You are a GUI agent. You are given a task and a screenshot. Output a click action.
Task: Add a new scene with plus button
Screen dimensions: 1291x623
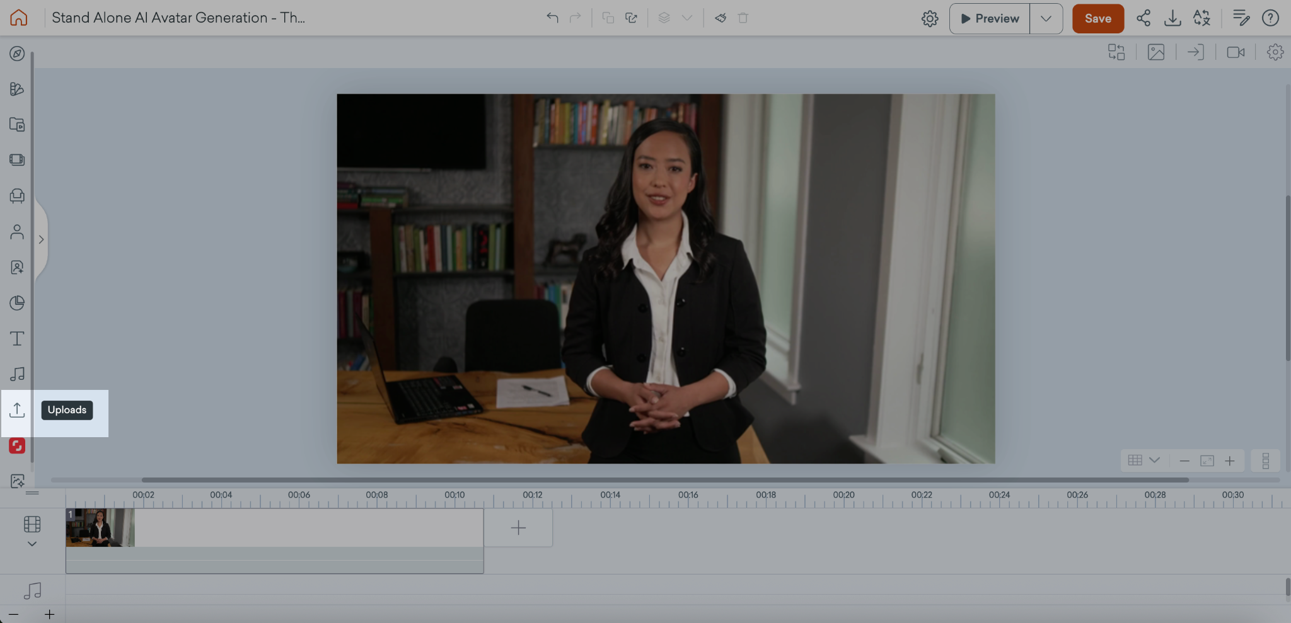point(518,528)
